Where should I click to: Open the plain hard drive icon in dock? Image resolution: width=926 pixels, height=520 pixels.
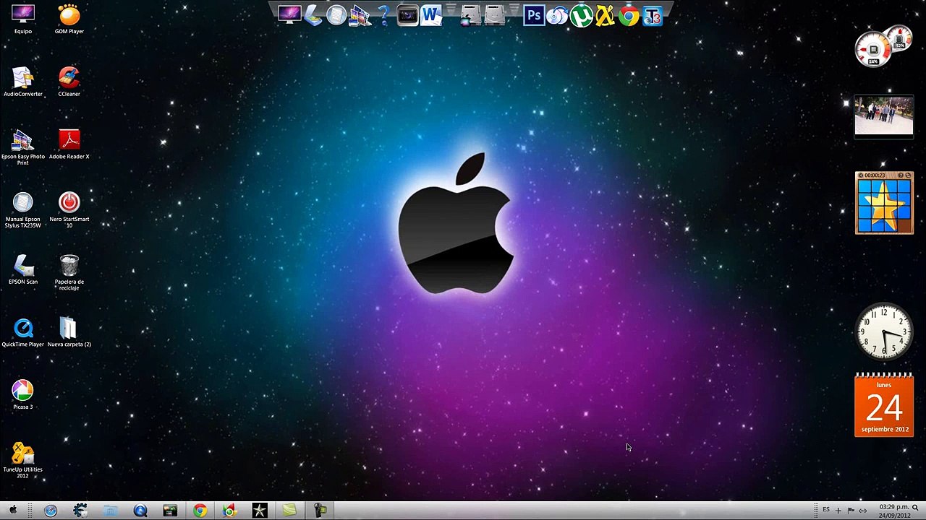(x=495, y=14)
